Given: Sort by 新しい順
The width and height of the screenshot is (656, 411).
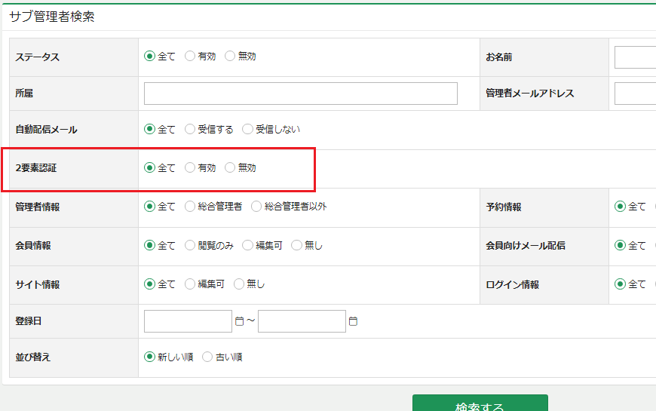Looking at the screenshot, I should pos(149,357).
